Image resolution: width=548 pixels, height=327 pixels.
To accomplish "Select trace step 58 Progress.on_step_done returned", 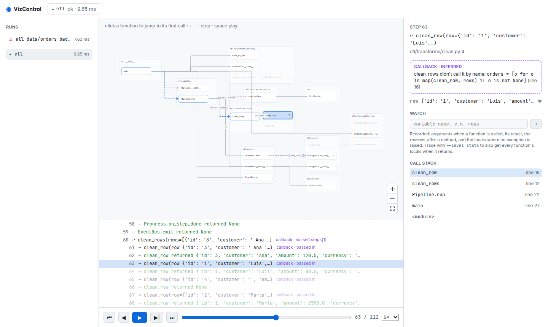I will 251,224.
